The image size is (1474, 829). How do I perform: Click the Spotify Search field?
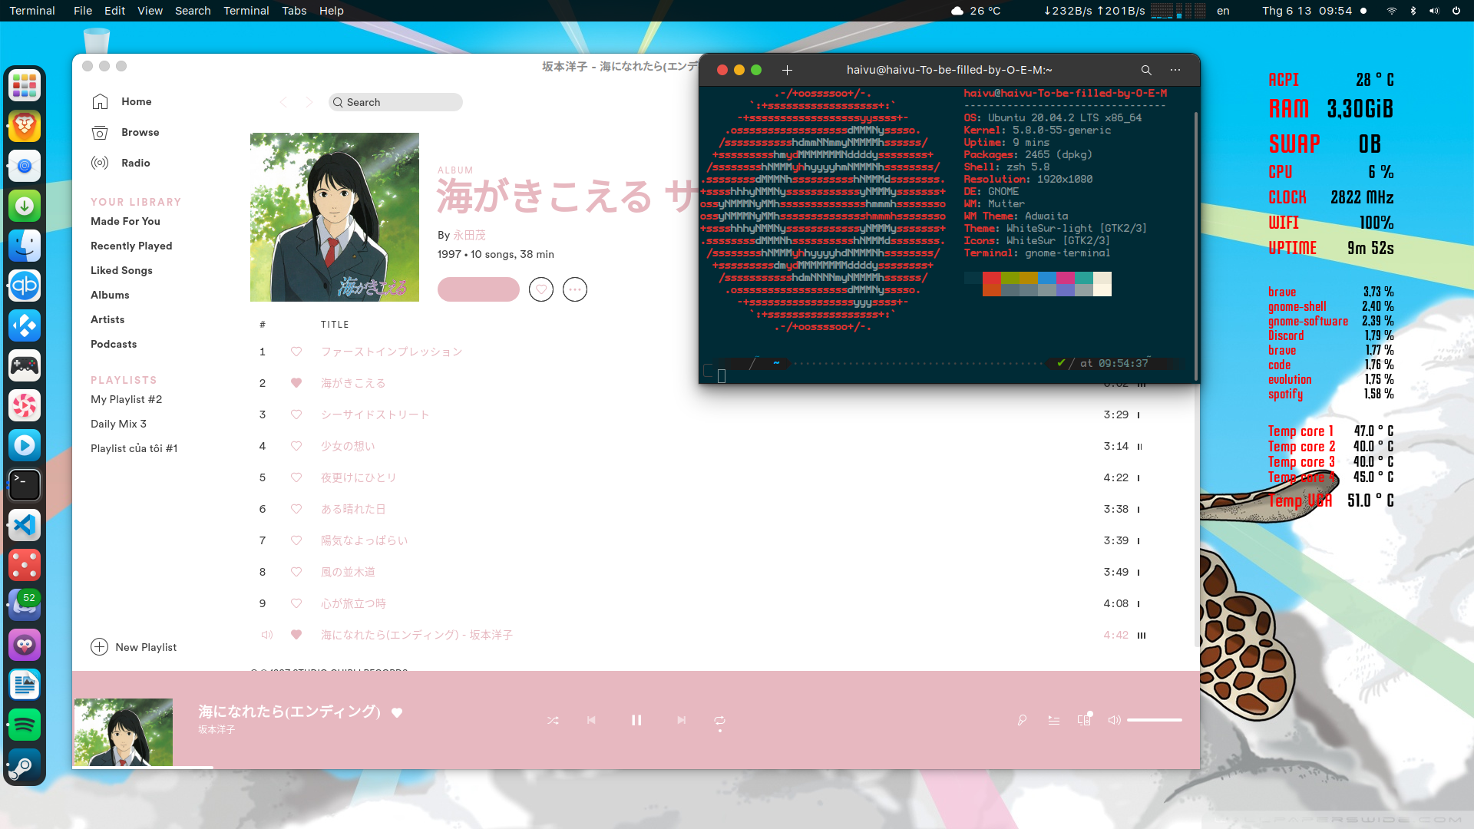pyautogui.click(x=395, y=102)
